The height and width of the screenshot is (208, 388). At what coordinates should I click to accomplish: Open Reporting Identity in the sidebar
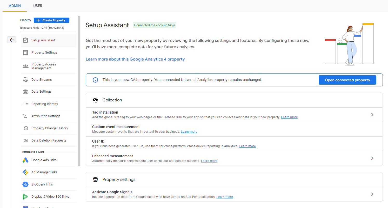49,104
